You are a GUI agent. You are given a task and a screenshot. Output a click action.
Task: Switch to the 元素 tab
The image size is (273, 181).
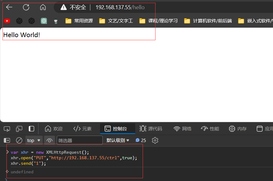click(x=83, y=129)
